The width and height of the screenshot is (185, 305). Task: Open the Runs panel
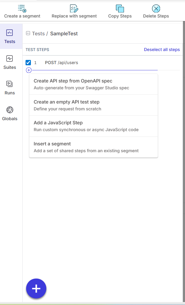point(10,84)
